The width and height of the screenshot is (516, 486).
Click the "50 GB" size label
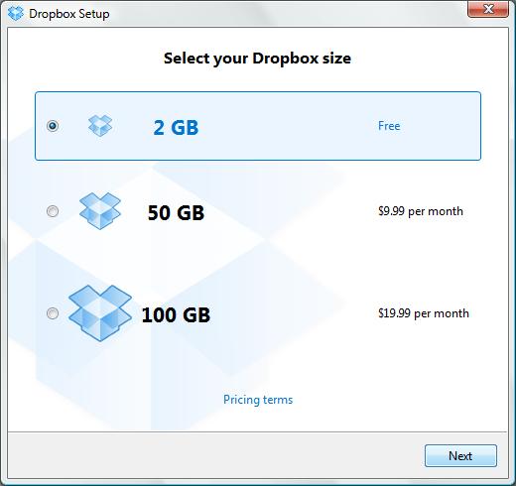176,212
